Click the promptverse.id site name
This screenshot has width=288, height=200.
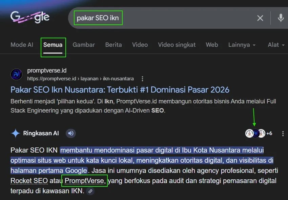pos(47,71)
